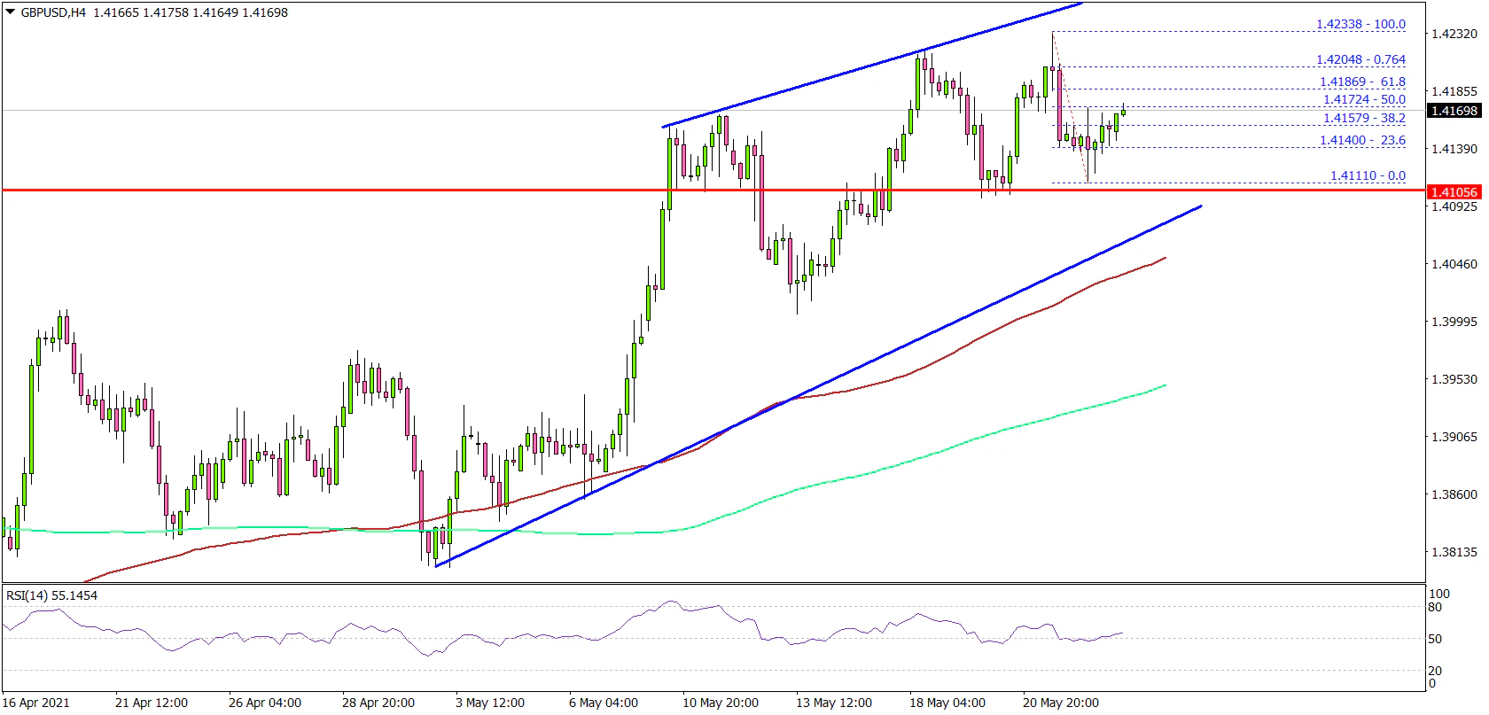Viewport: 1489px width, 715px height.
Task: Click the red 1.41056 support price label
Action: coord(1454,191)
